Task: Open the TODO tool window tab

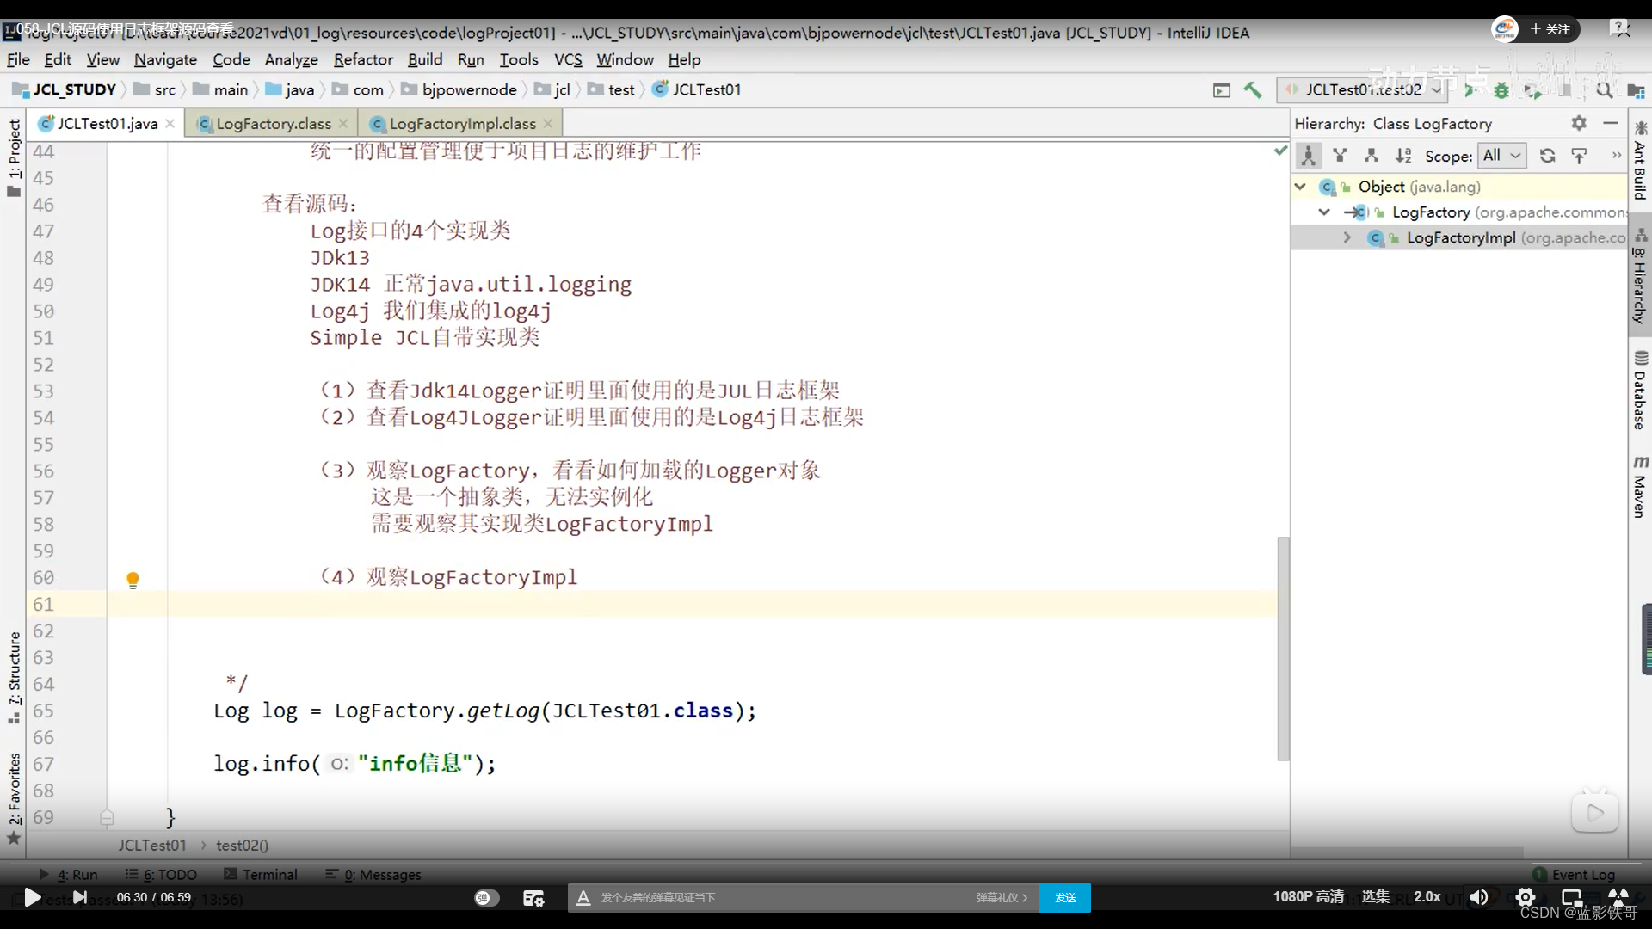Action: click(x=162, y=874)
